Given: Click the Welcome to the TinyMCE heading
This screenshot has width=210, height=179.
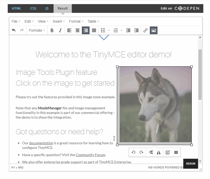Looking at the screenshot, I should coord(103,55).
